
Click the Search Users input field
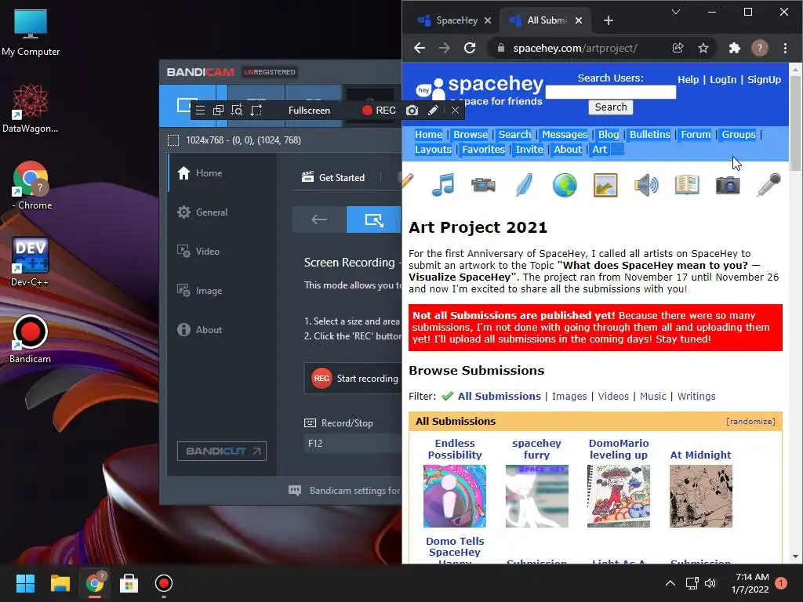(610, 92)
